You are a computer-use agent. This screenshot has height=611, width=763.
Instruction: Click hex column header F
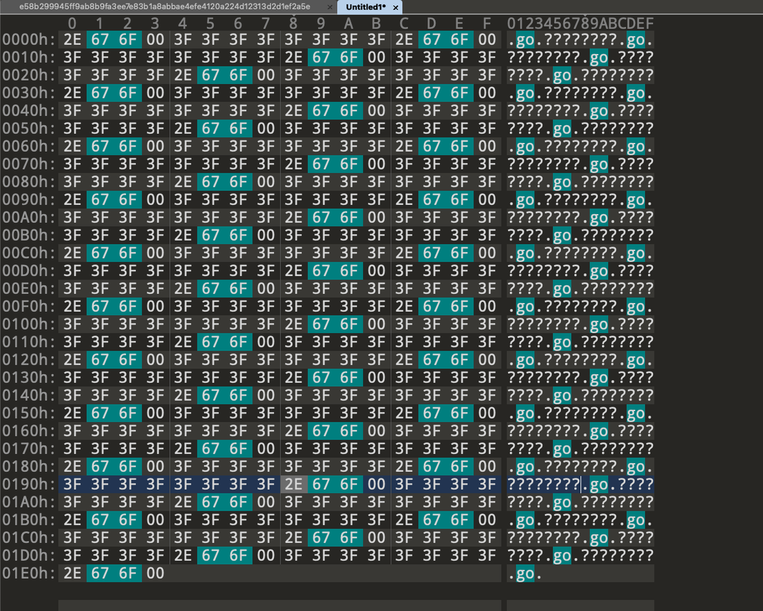[x=487, y=24]
